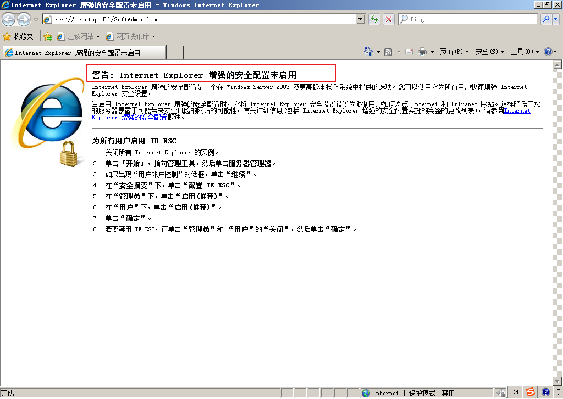Screen dimensions: 563x399
Task: Click the add to favorites bar star icon
Action: (x=48, y=36)
